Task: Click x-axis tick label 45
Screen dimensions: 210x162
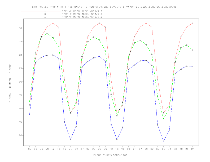Action: click(x=117, y=149)
